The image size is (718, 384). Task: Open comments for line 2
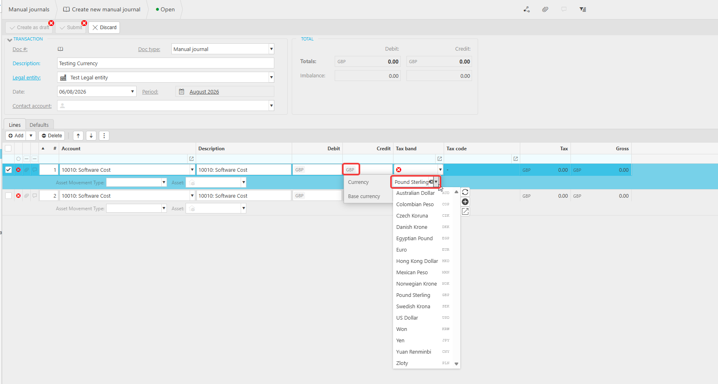point(34,196)
